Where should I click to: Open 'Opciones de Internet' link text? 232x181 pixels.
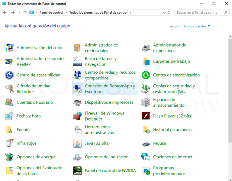point(173,157)
